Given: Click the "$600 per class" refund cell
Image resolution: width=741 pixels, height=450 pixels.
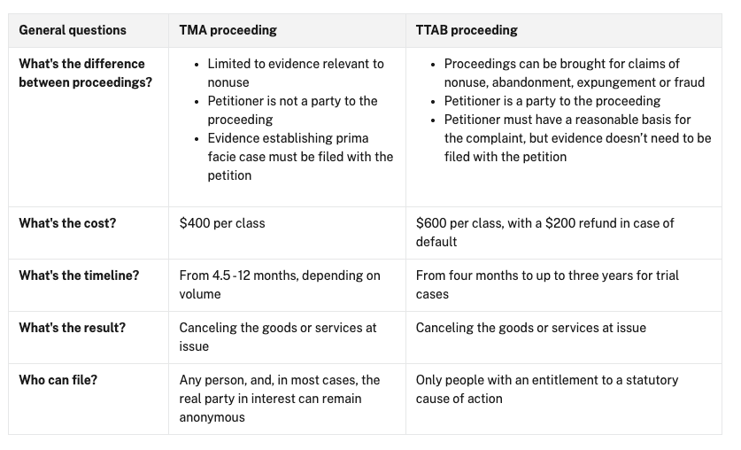Looking at the screenshot, I should point(544,232).
